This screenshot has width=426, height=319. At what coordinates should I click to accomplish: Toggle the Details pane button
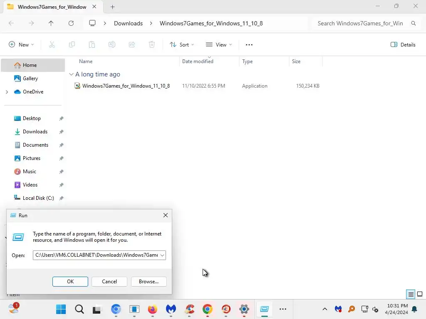pos(403,45)
